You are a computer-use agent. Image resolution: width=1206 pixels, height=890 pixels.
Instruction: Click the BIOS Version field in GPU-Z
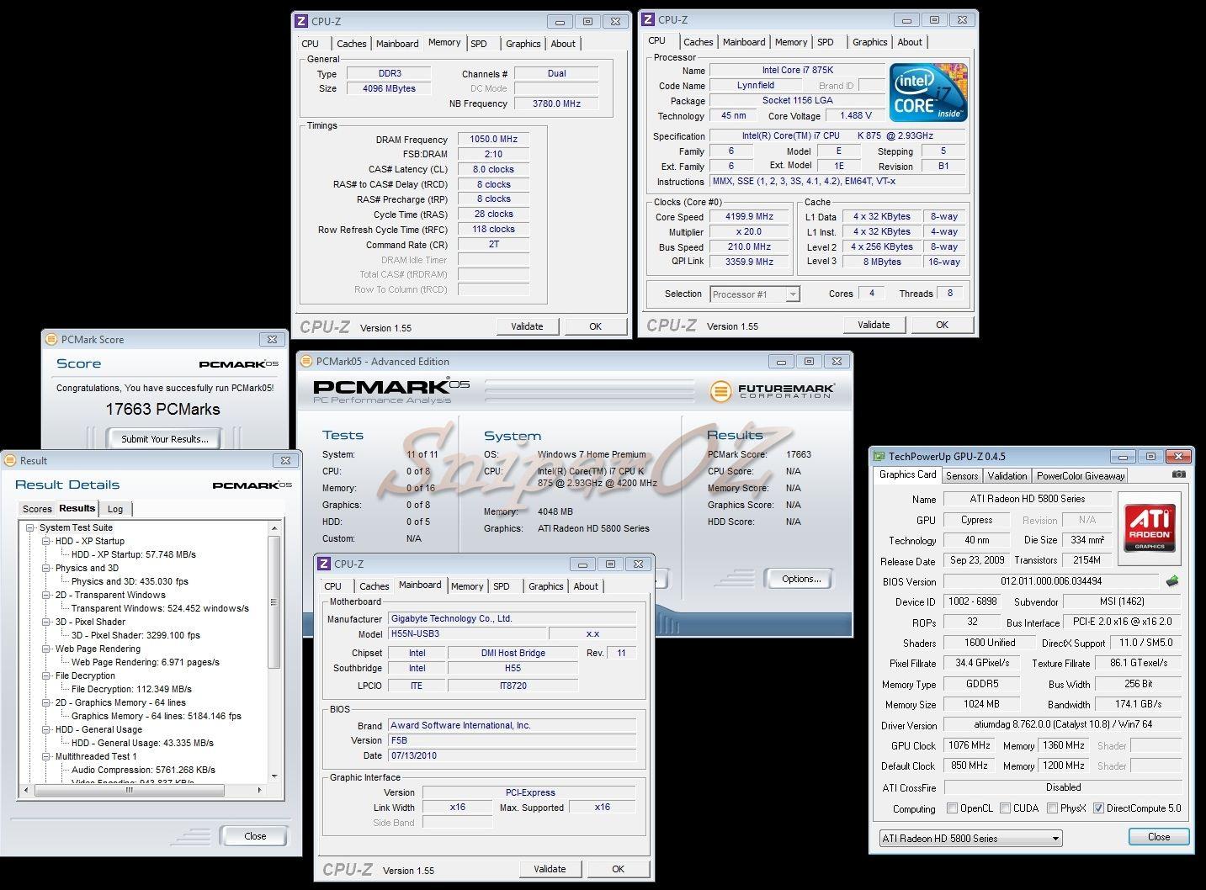1052,581
